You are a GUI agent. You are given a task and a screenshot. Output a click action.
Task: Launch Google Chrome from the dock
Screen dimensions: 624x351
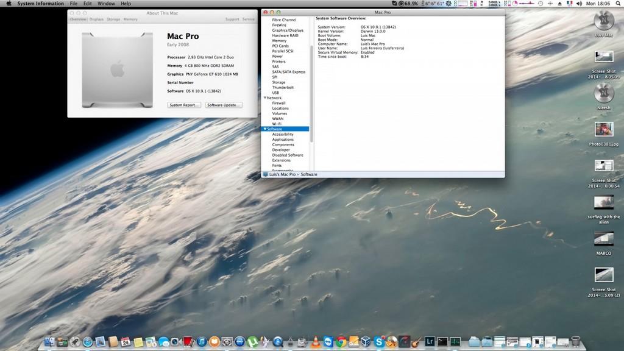[x=341, y=342]
